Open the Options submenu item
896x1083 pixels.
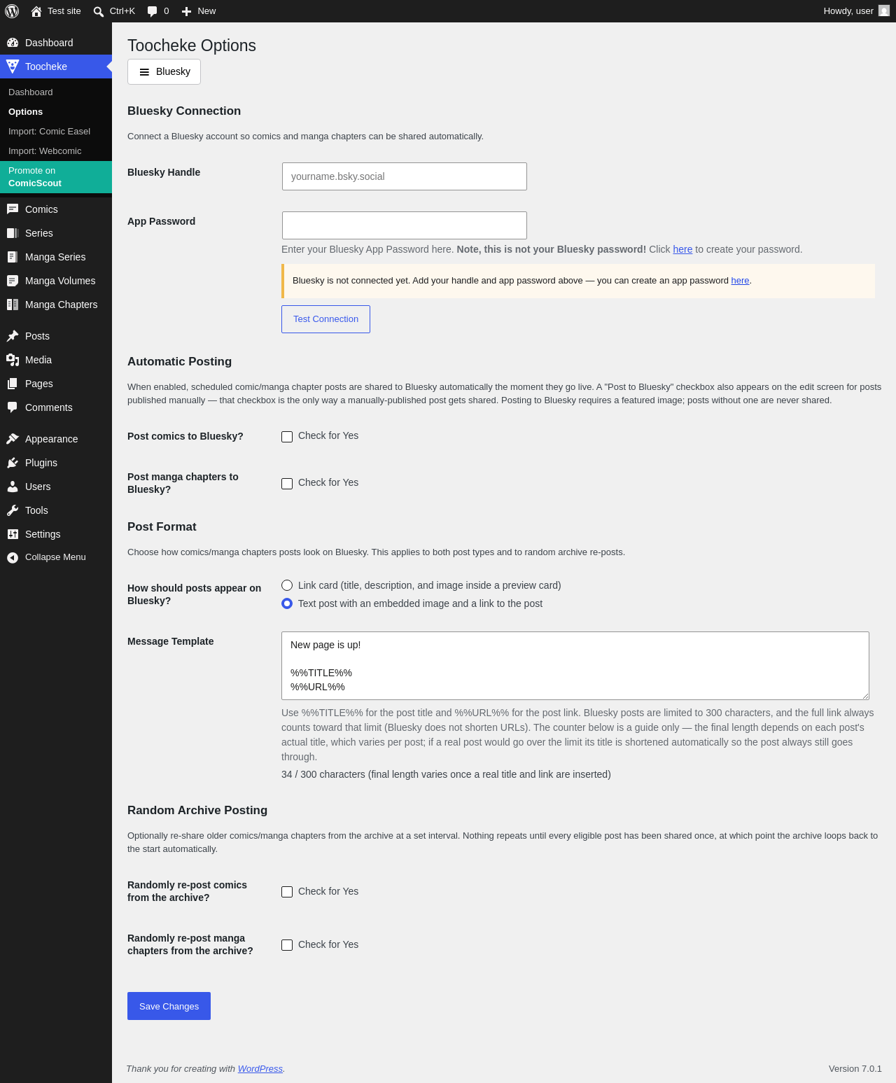(x=56, y=112)
